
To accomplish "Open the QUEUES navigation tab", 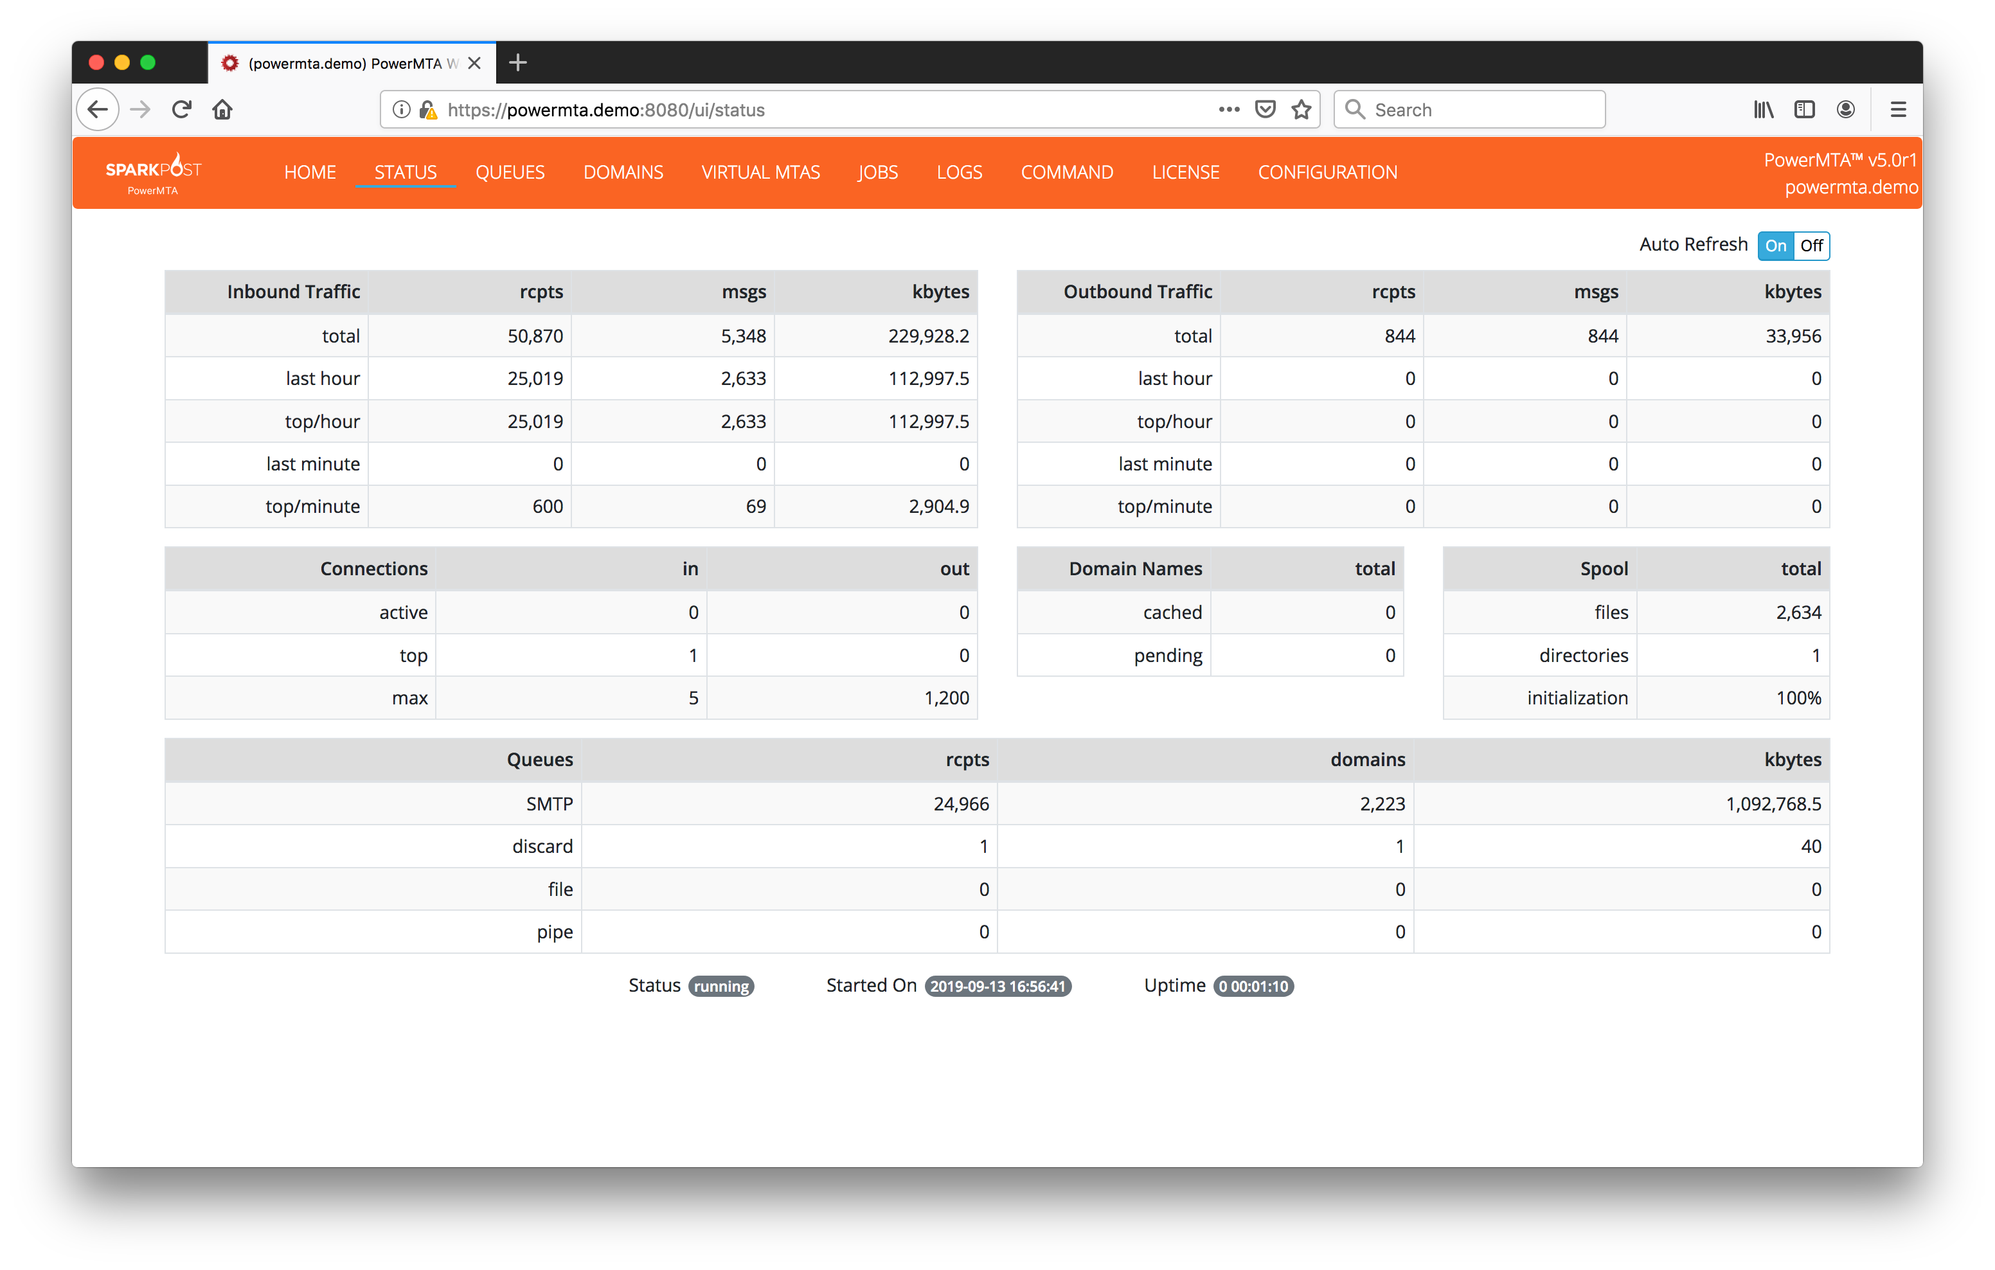I will 510,172.
